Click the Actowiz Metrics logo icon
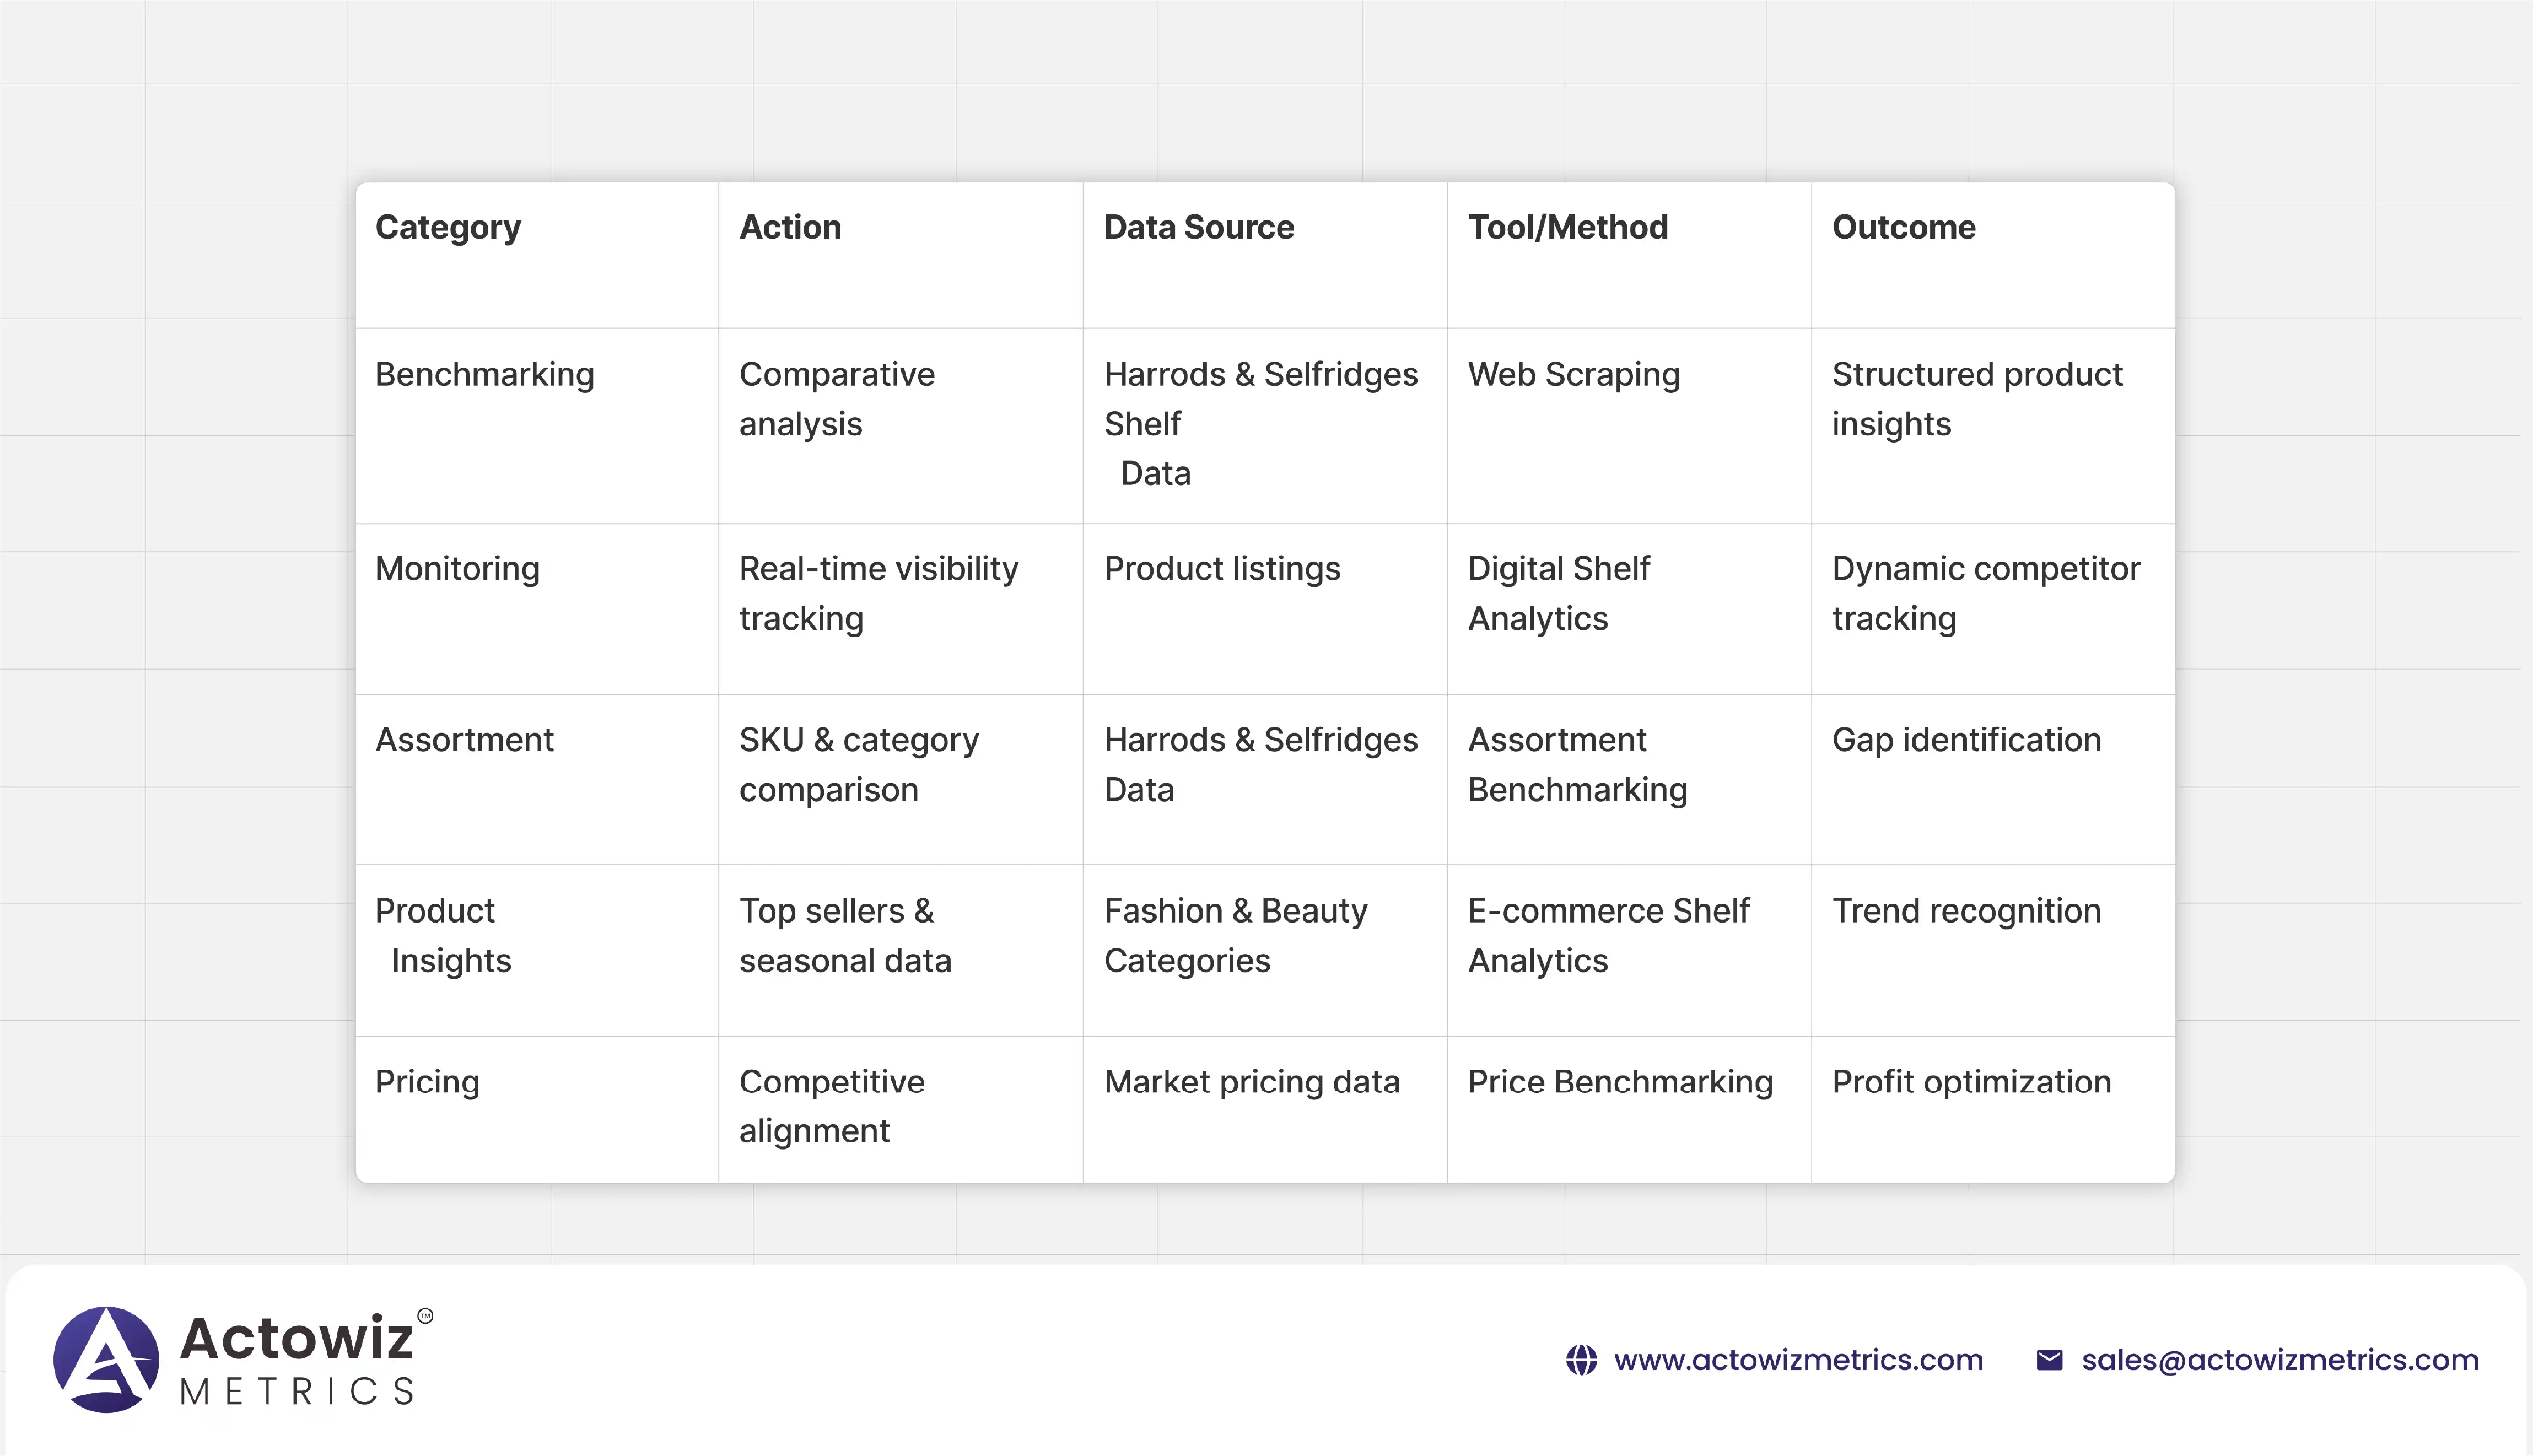The width and height of the screenshot is (2533, 1456). click(106, 1359)
